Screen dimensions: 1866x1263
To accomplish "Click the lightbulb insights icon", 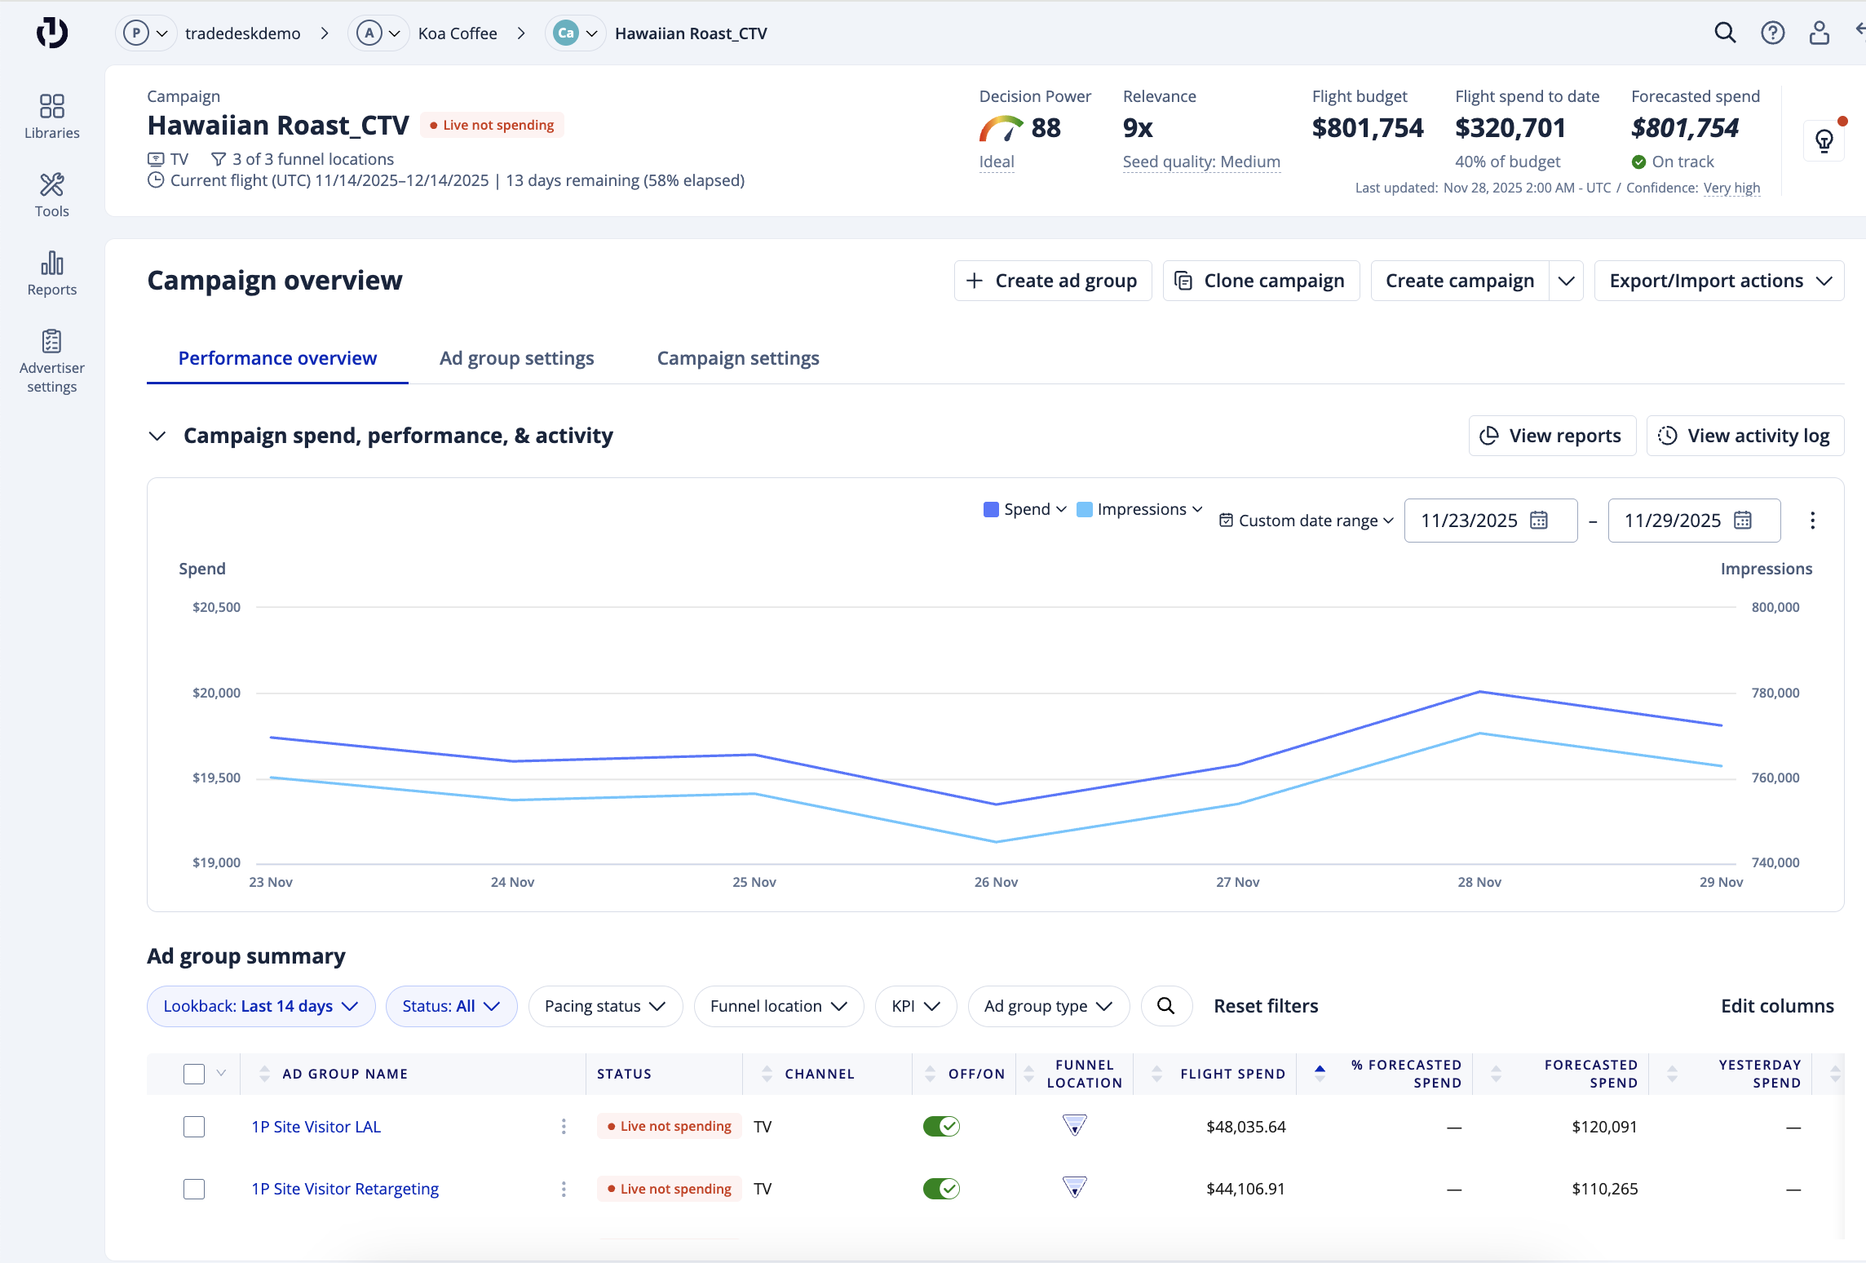I will (x=1824, y=141).
